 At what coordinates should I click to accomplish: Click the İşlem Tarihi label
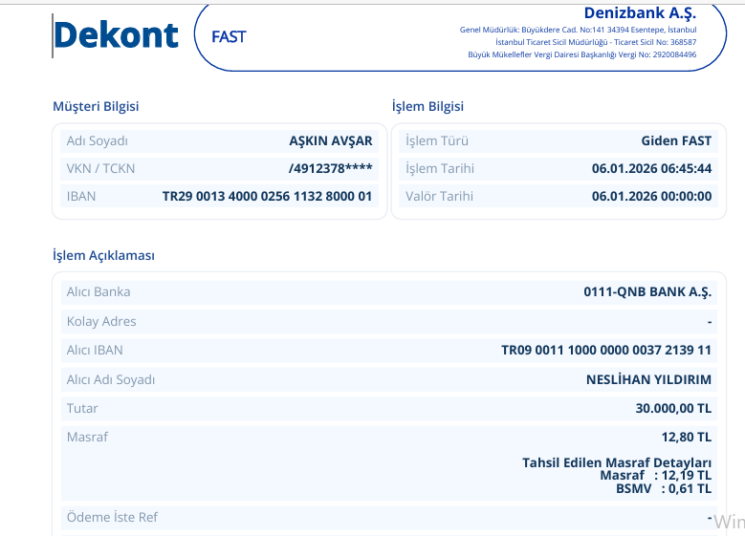click(x=440, y=168)
